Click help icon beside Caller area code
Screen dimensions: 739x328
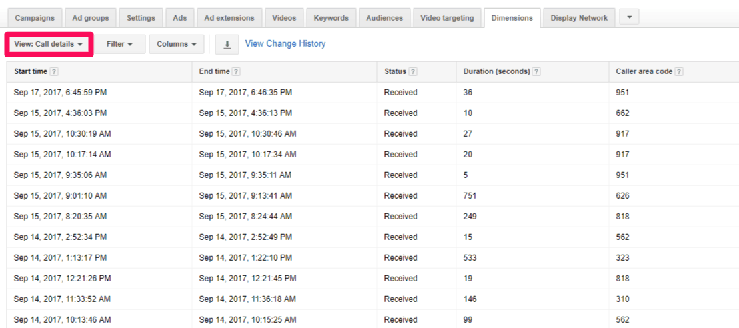pyautogui.click(x=679, y=72)
